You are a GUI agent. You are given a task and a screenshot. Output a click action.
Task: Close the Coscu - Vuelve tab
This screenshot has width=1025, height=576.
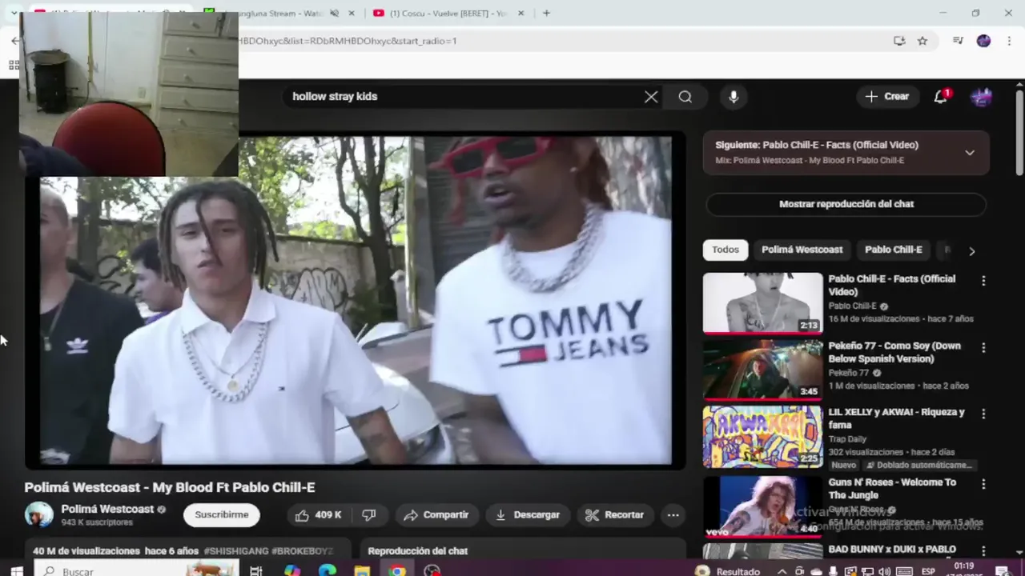click(x=521, y=13)
